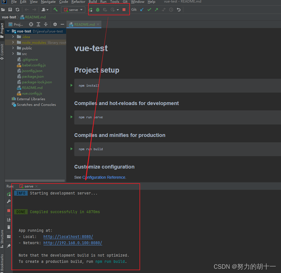
Task: Navigate forward with the right arrow
Action: pyautogui.click(x=34, y=10)
